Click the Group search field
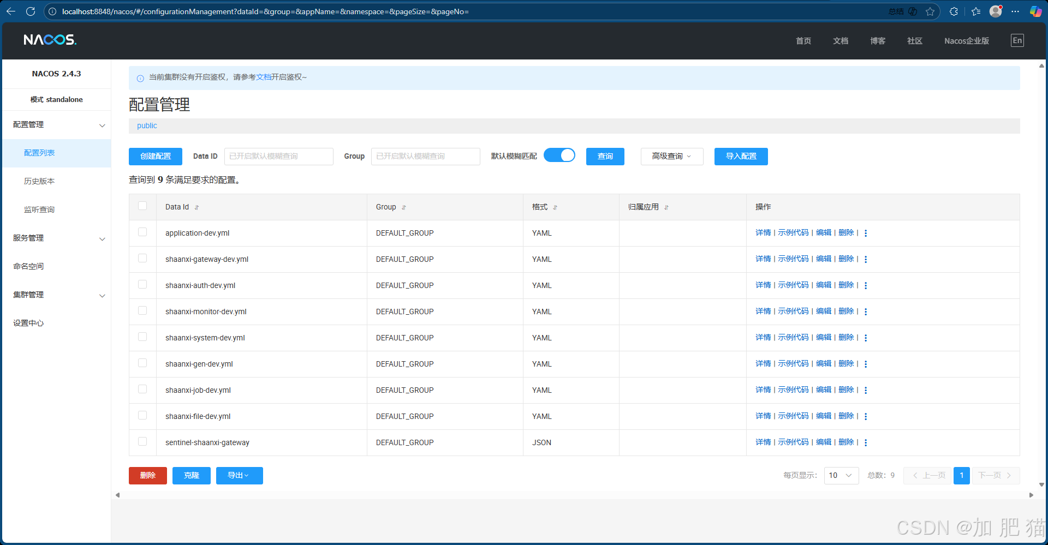The width and height of the screenshot is (1048, 545). 426,156
